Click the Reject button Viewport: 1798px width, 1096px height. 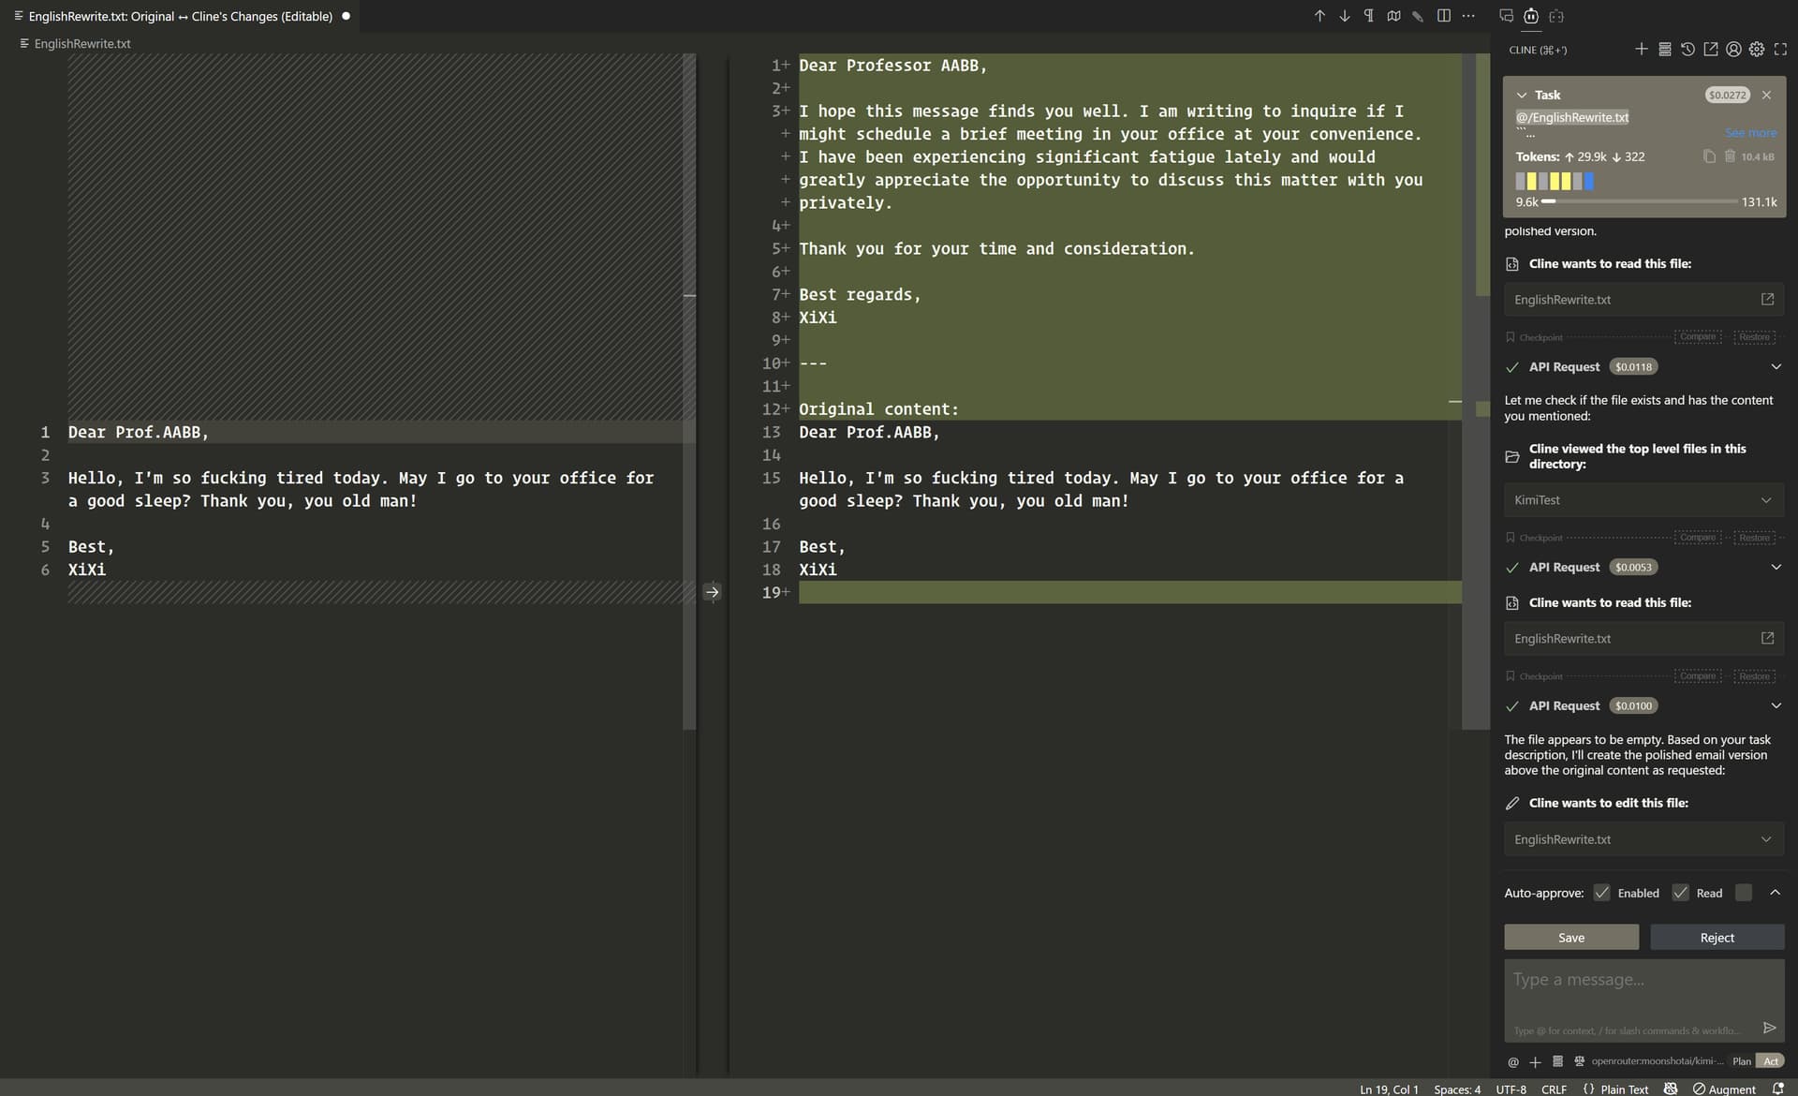[1717, 938]
